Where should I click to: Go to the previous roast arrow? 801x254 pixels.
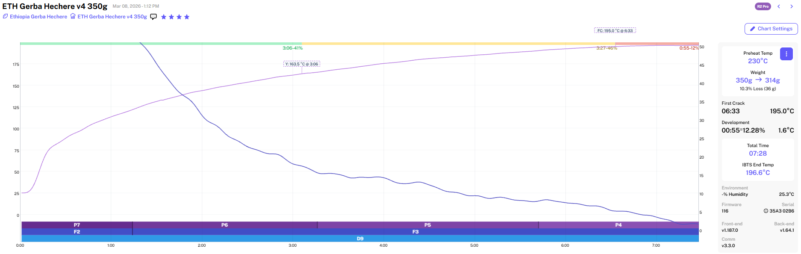click(x=779, y=6)
